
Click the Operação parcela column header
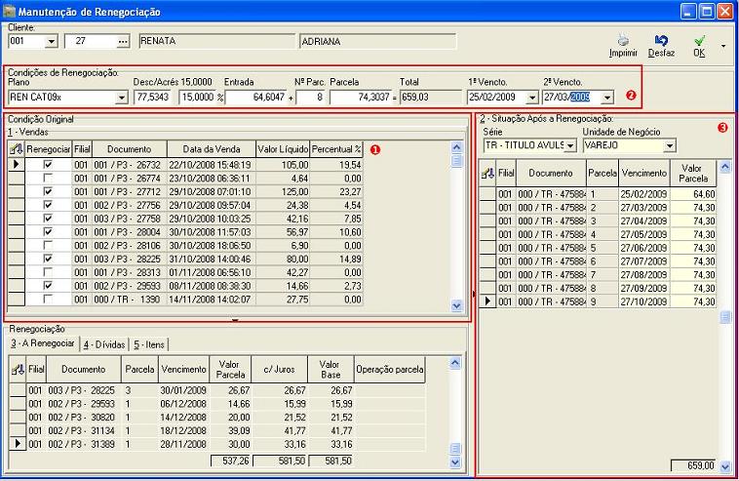pos(390,369)
